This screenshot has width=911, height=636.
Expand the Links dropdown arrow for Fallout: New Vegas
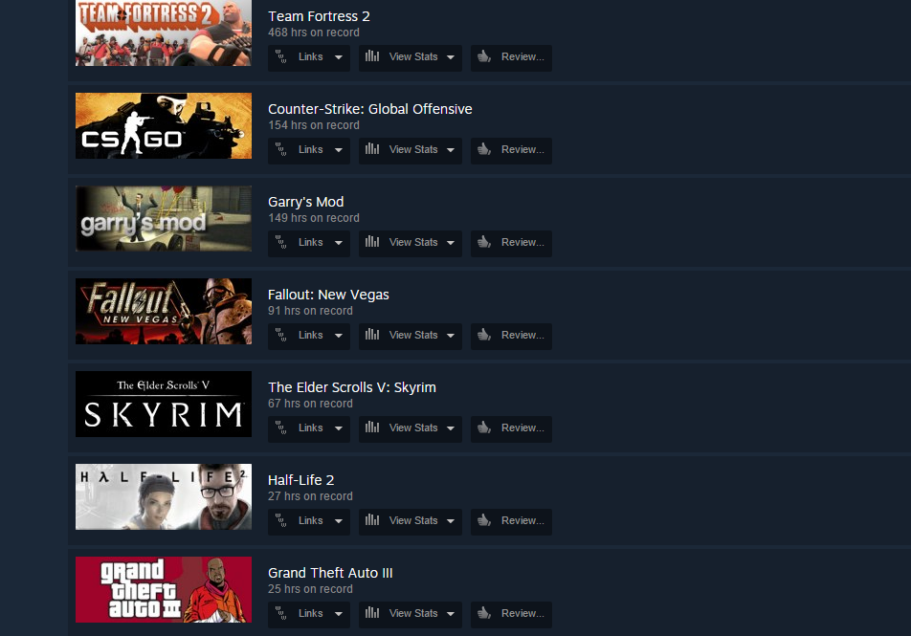(x=338, y=336)
